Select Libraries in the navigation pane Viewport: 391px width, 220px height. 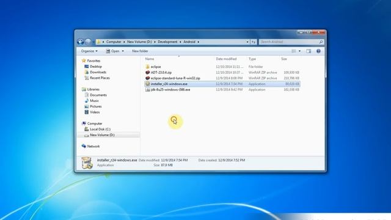93,89
